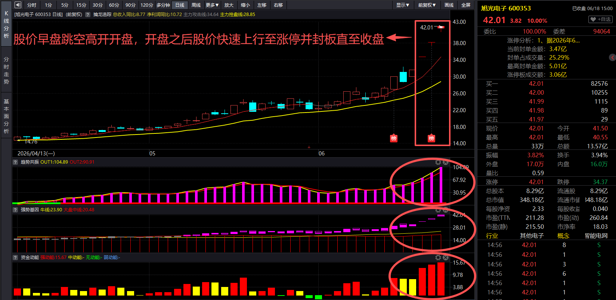Open K线分析 side tab

click(6, 24)
